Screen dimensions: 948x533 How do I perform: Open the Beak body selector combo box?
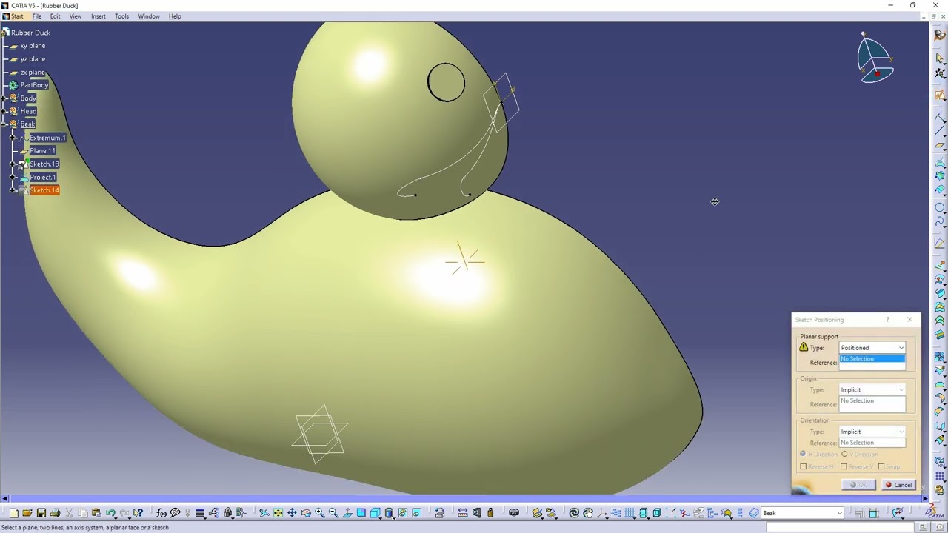[803, 513]
